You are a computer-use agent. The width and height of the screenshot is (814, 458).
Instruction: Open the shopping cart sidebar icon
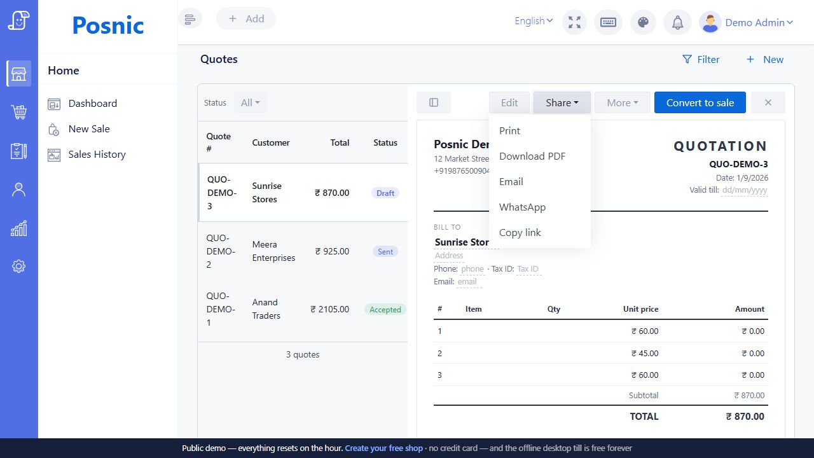click(x=19, y=113)
